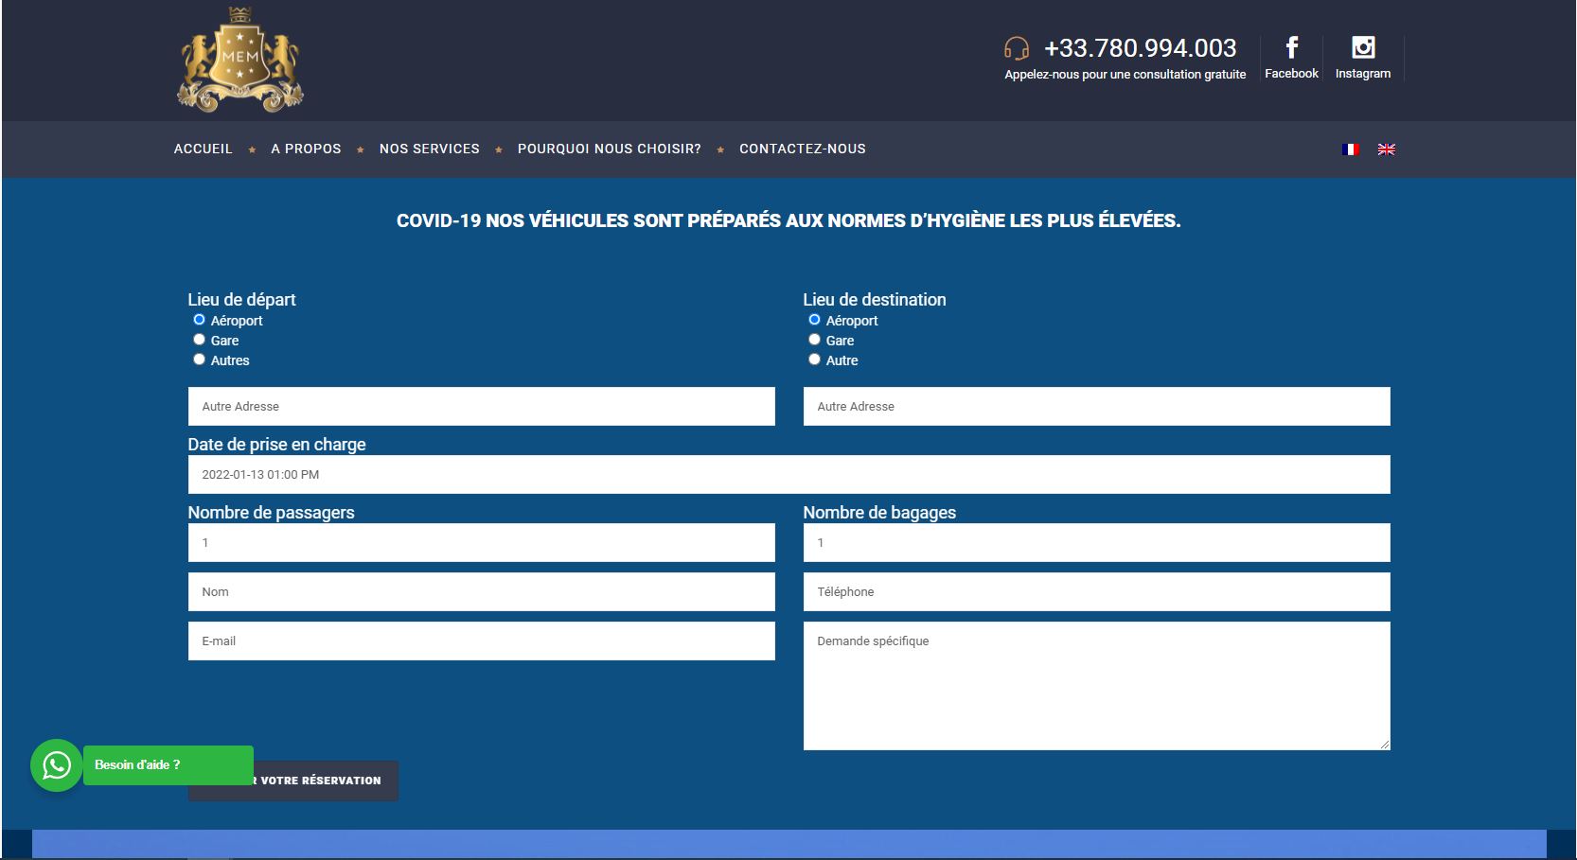Click the Demande spécifique text area

pyautogui.click(x=1096, y=686)
